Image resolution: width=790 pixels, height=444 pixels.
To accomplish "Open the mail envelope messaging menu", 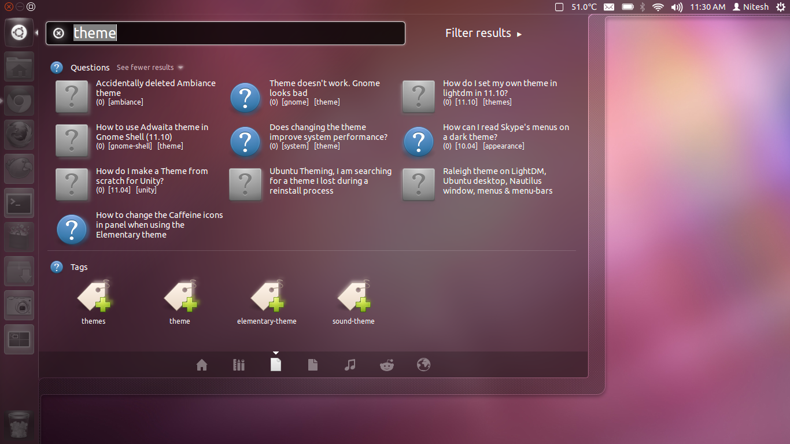I will 609,7.
